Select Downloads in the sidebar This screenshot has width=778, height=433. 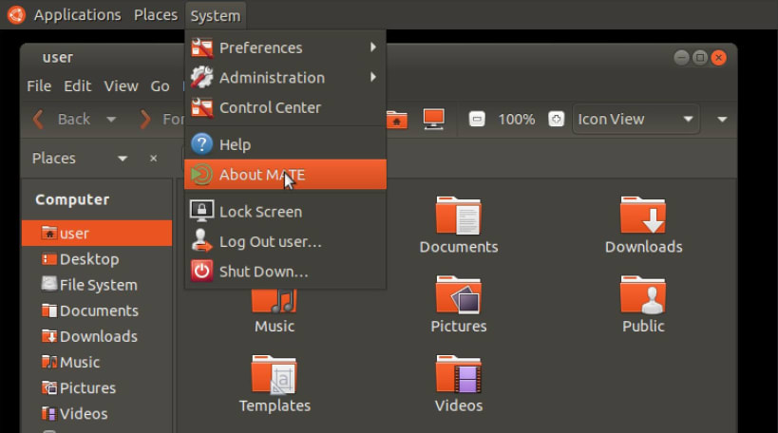[97, 336]
